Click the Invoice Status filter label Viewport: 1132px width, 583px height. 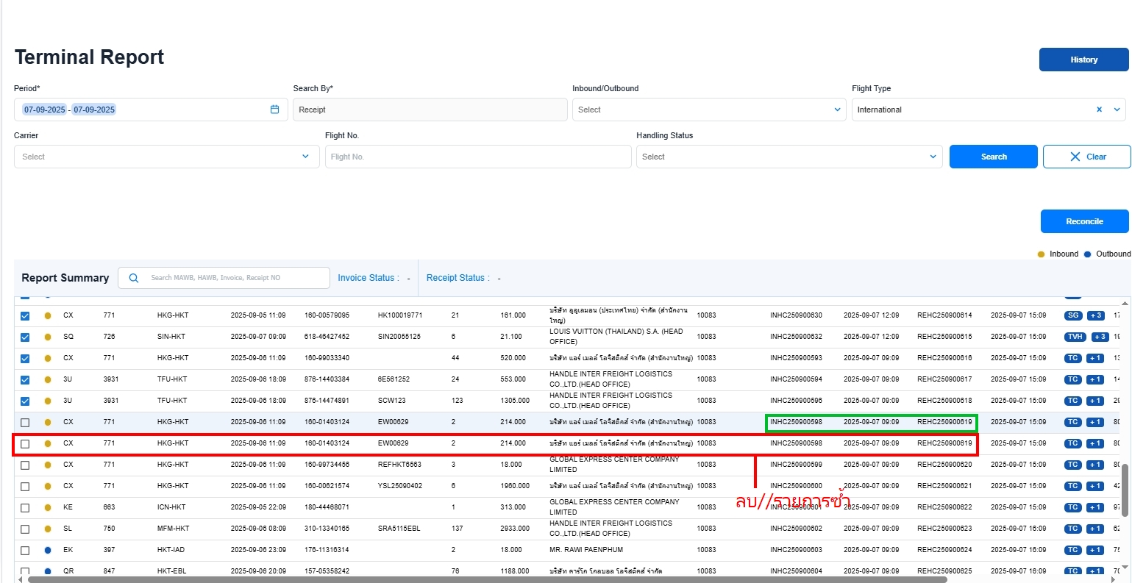(x=368, y=278)
